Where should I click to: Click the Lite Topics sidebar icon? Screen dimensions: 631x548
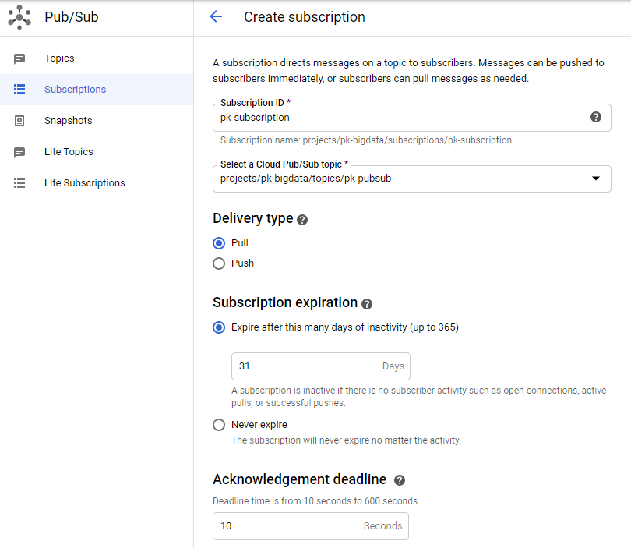(19, 152)
